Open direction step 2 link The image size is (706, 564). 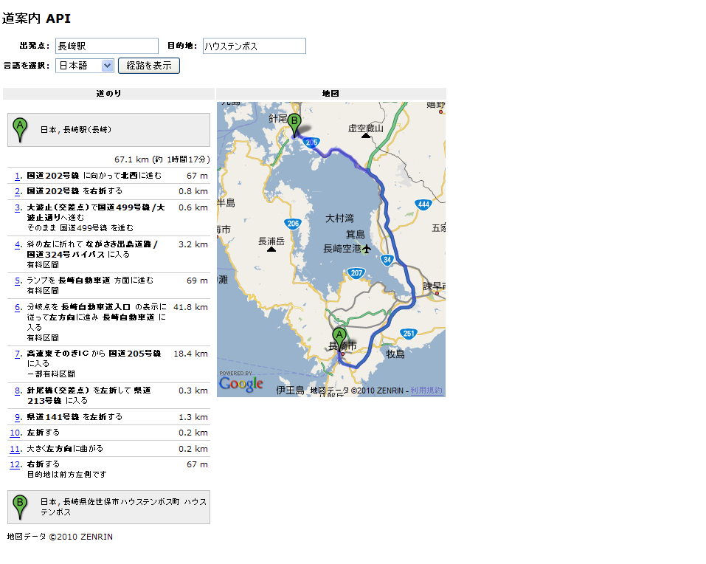tap(18, 191)
